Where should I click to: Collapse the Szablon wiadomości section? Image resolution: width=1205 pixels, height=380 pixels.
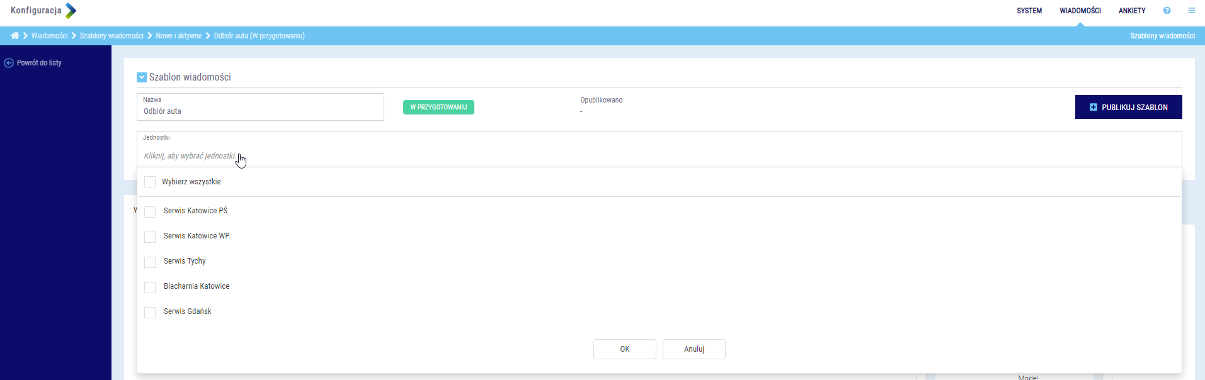142,77
